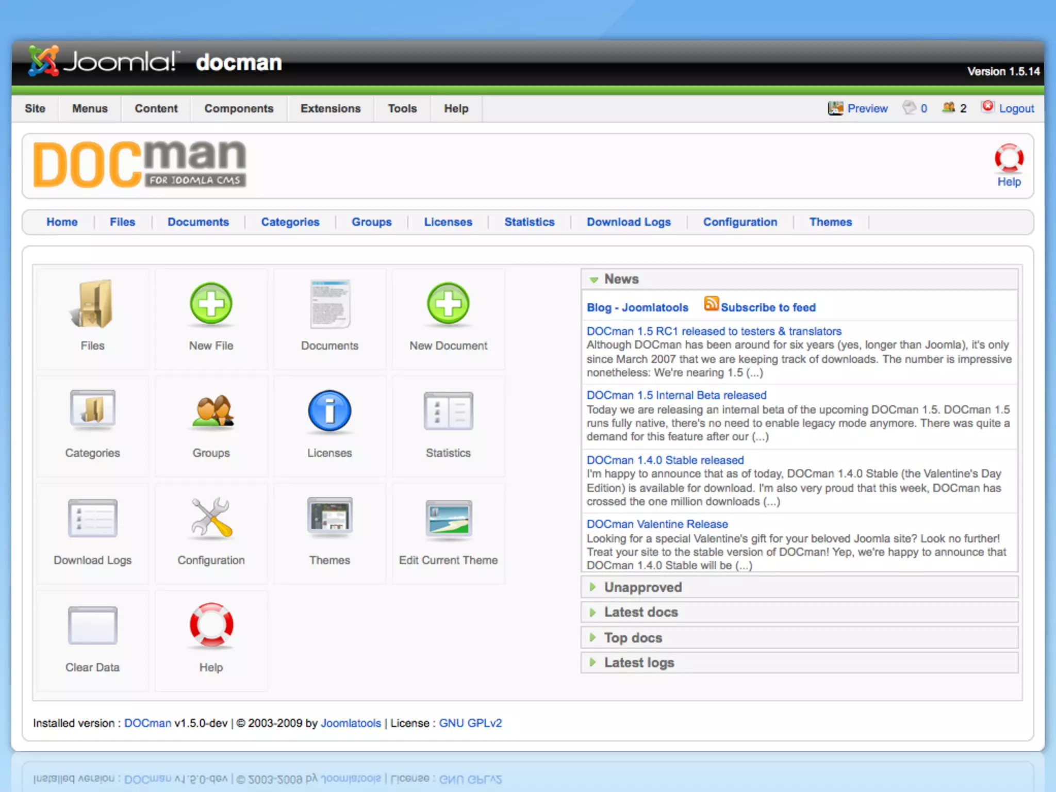The image size is (1056, 792).
Task: Open Configuration tools icon
Action: [x=211, y=518]
